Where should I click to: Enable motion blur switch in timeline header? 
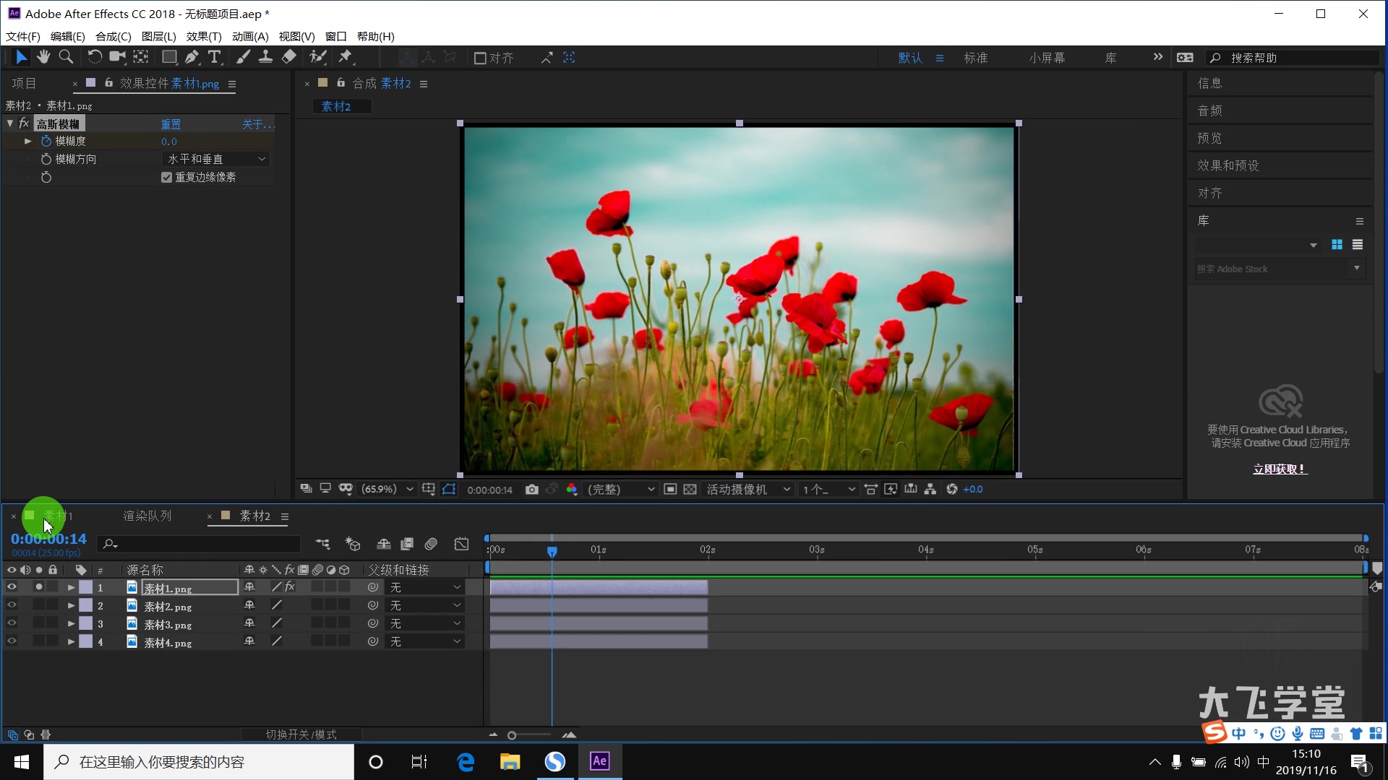coord(432,544)
